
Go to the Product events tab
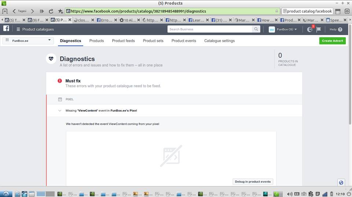(184, 41)
